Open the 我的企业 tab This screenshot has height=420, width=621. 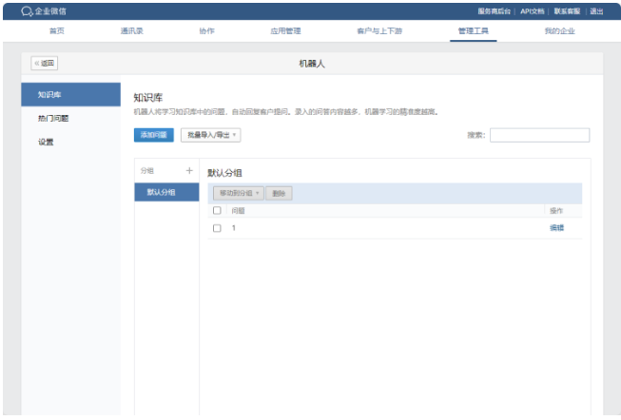point(559,31)
